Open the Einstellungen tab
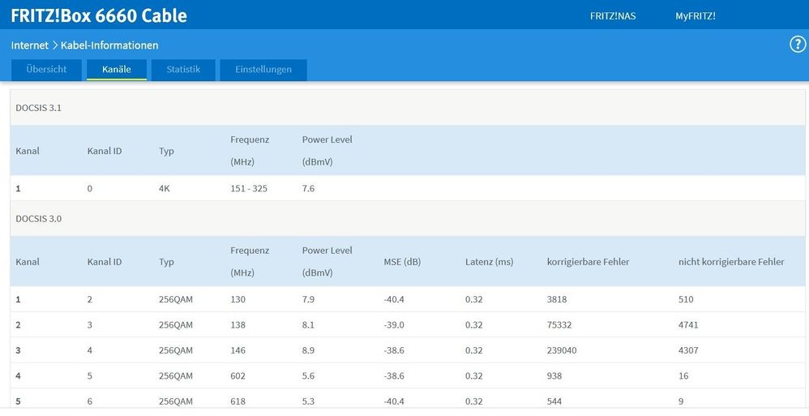Image resolution: width=809 pixels, height=416 pixels. [263, 70]
